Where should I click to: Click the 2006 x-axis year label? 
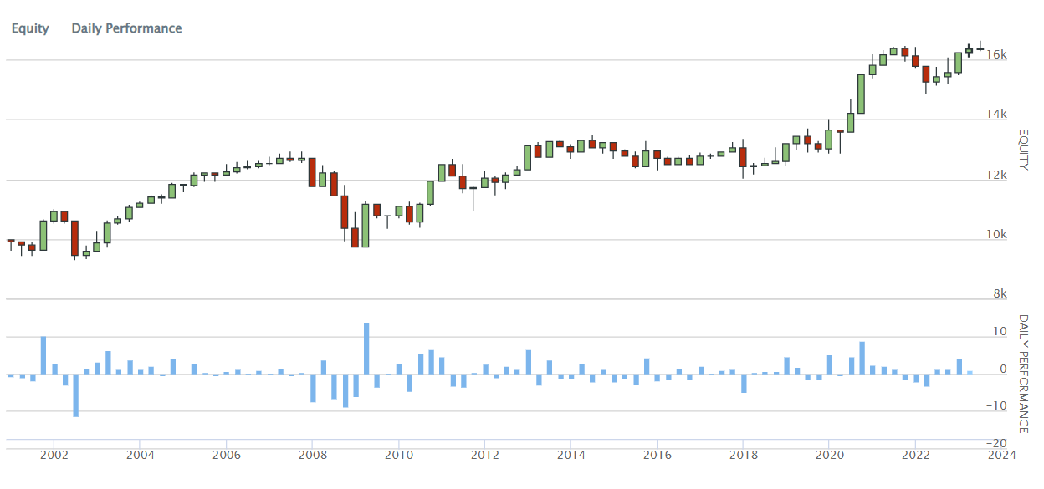227,456
